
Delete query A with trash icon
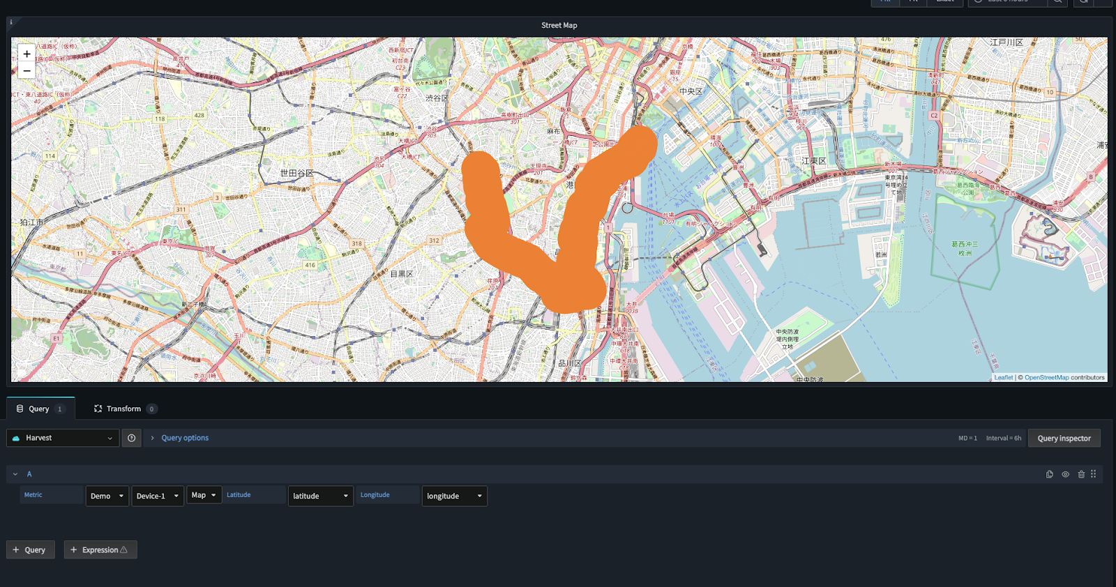click(1081, 474)
